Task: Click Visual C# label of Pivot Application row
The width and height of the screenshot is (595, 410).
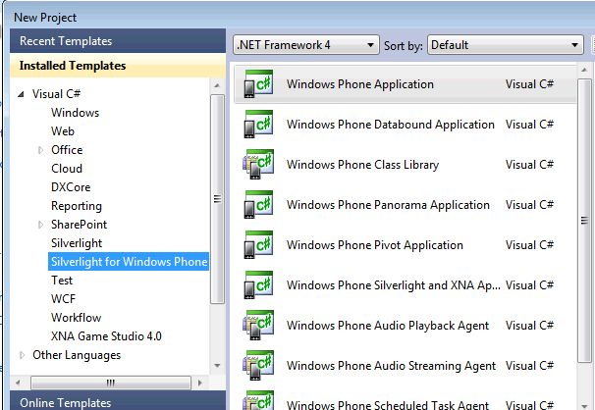Action: (529, 245)
